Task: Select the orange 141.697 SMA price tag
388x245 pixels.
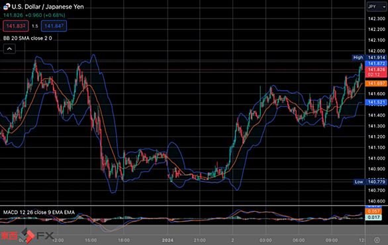Action: click(x=376, y=83)
